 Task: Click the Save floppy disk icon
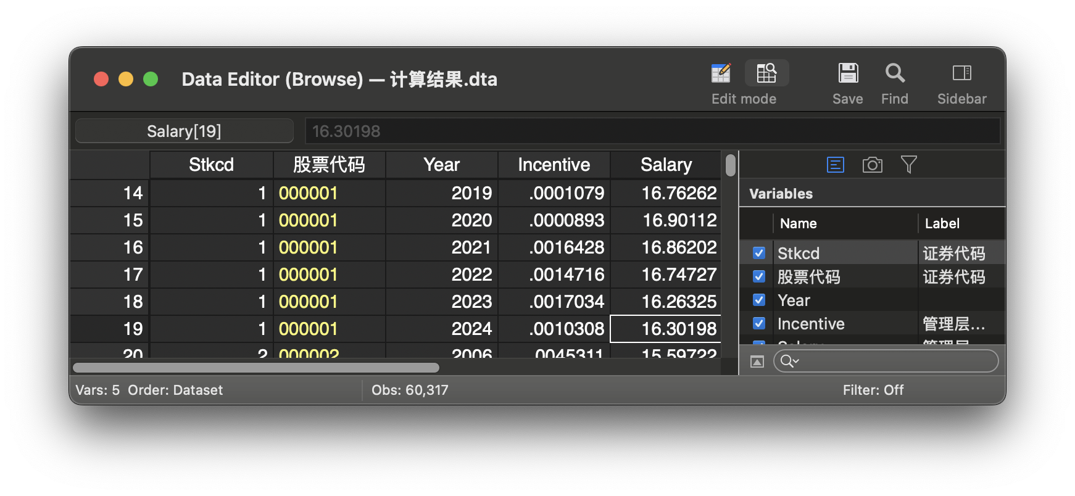tap(847, 73)
